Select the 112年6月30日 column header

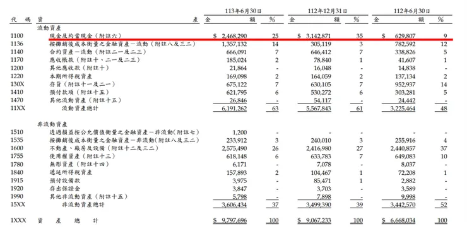pyautogui.click(x=412, y=11)
